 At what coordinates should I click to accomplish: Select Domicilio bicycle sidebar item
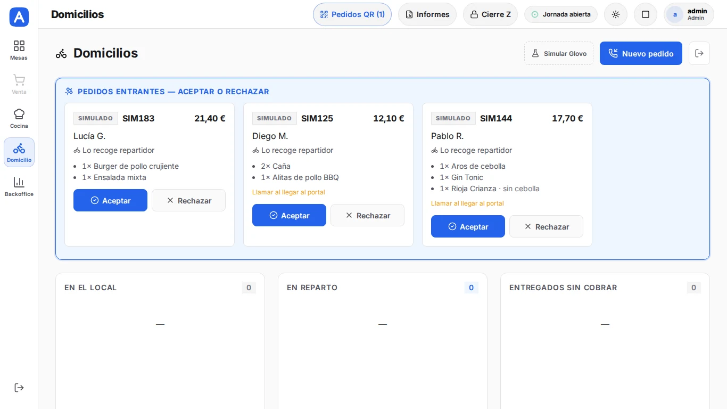click(x=19, y=152)
